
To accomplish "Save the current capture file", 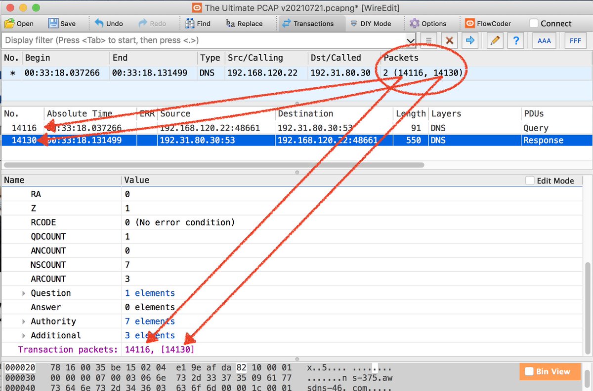I will pos(62,23).
